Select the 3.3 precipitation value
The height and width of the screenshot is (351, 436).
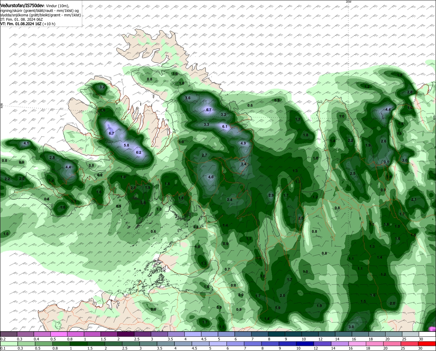206,124
